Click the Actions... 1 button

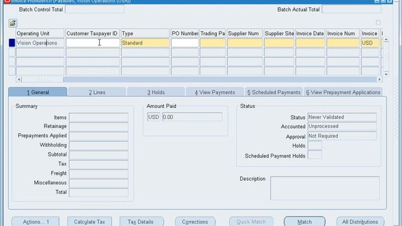[36, 222]
